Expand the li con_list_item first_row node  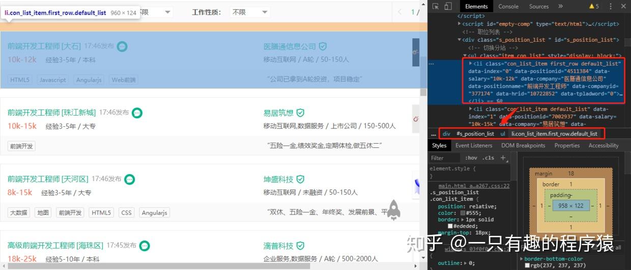point(471,64)
